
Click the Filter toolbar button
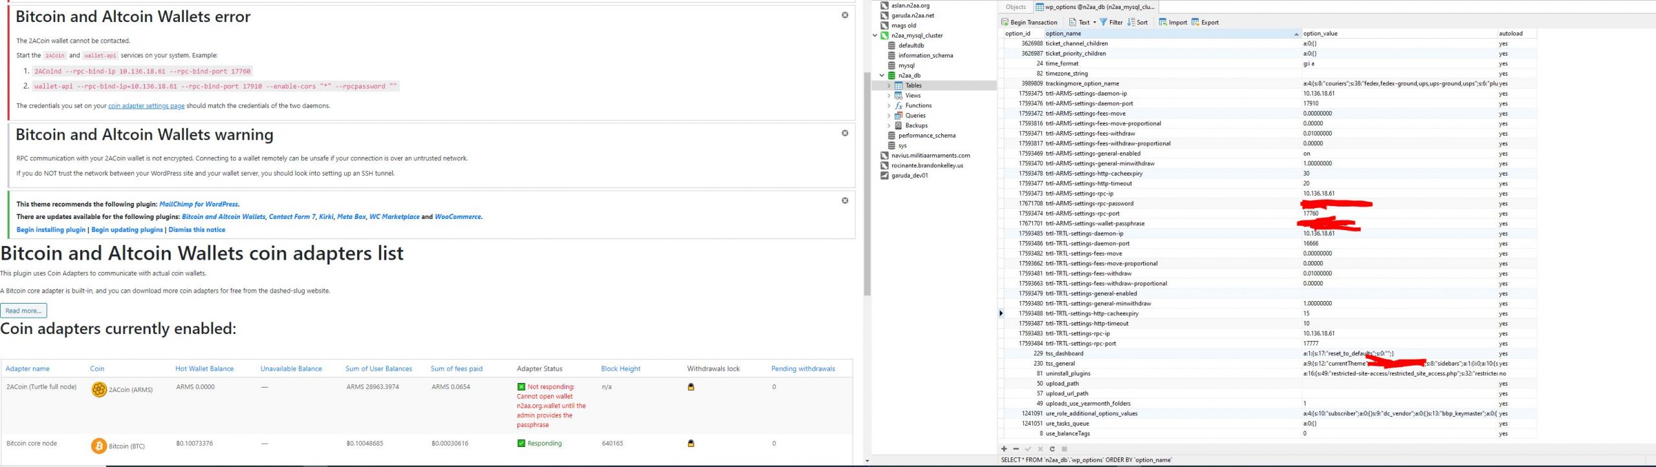coord(1111,22)
